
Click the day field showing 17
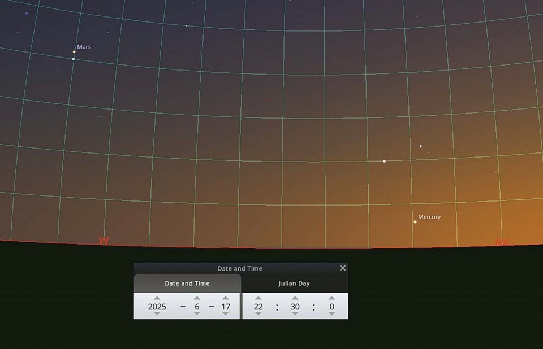[226, 307]
